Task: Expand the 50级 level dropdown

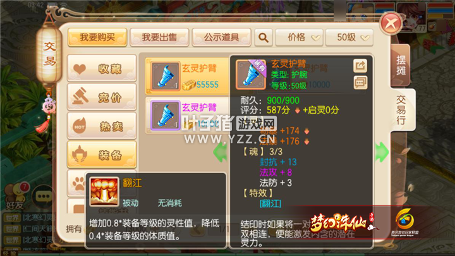Action: click(x=349, y=37)
